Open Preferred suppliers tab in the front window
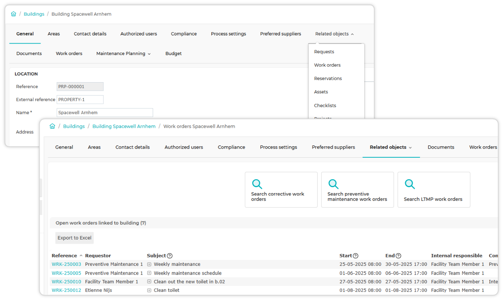The width and height of the screenshot is (503, 300). (x=333, y=147)
